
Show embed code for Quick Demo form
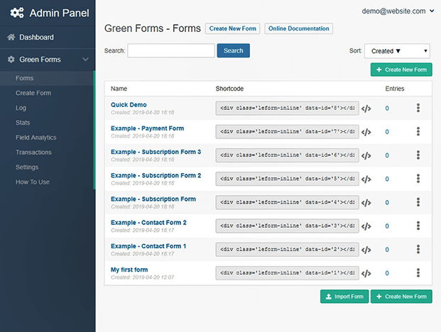(x=366, y=109)
